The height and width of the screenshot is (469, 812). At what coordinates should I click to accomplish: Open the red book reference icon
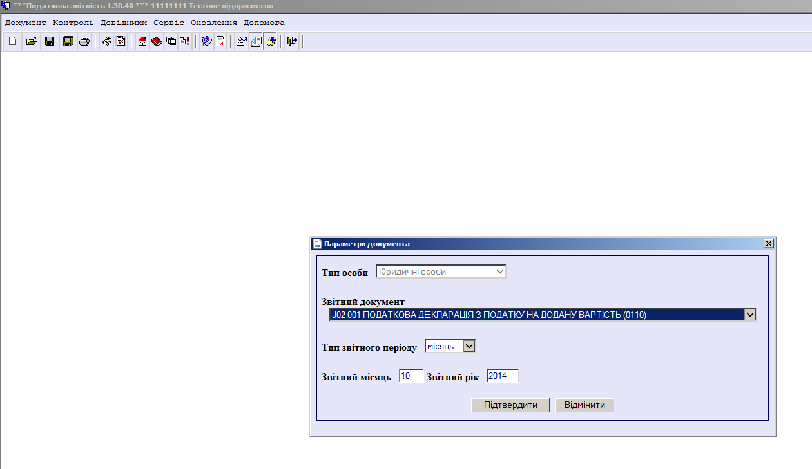157,42
